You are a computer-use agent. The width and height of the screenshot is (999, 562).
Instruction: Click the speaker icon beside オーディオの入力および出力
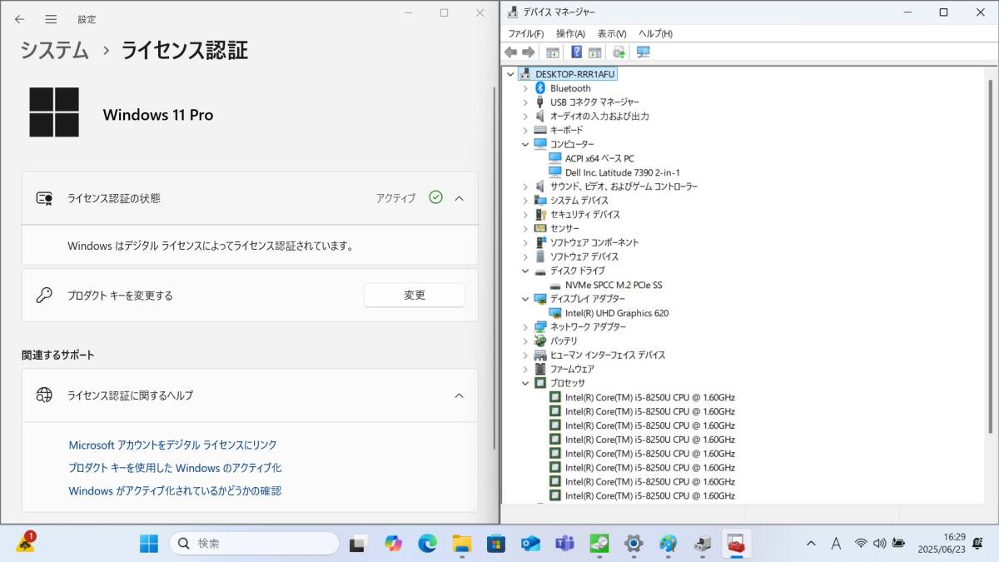[539, 117]
